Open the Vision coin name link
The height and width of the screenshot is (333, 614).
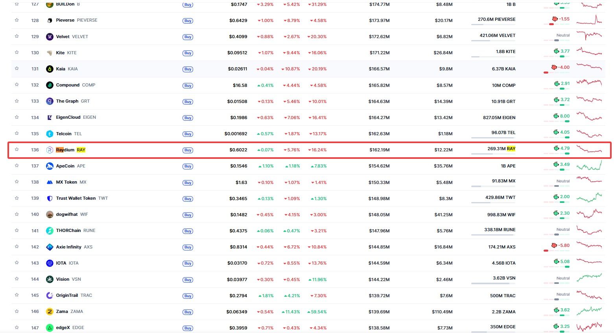63,279
